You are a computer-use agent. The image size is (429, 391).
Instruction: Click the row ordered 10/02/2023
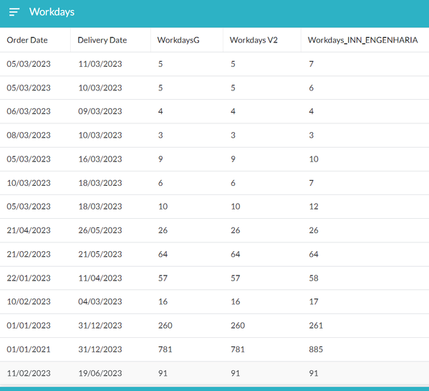coord(215,301)
